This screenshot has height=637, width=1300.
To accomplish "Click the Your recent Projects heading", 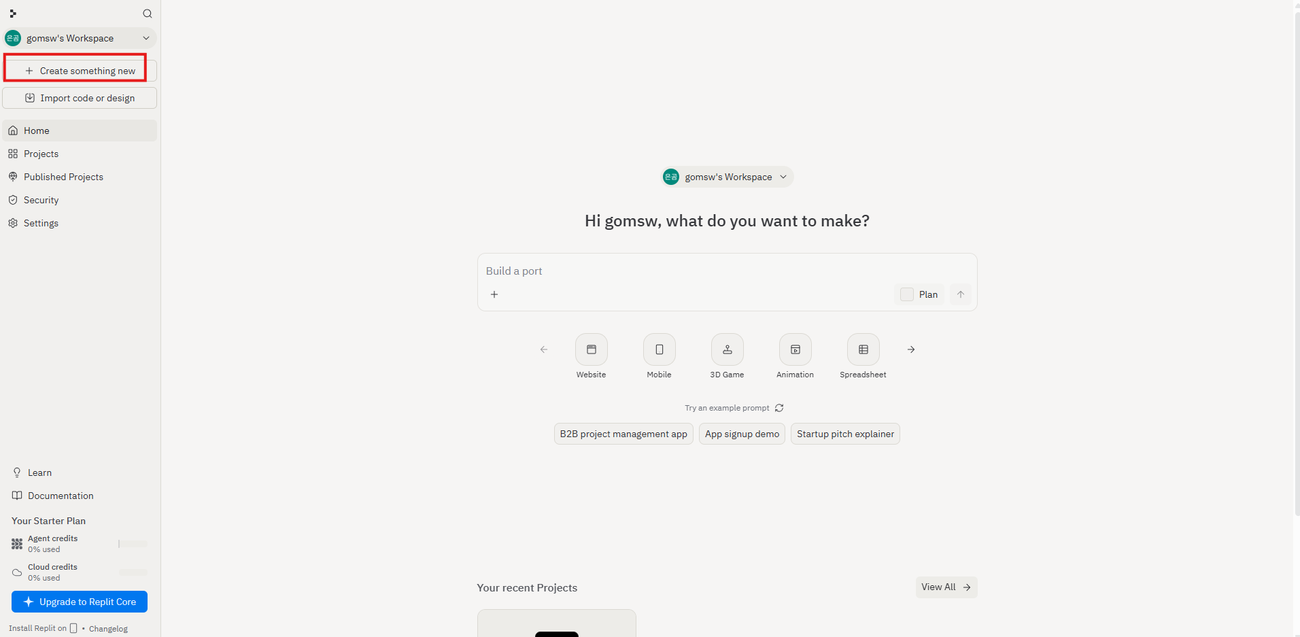I will (x=527, y=587).
